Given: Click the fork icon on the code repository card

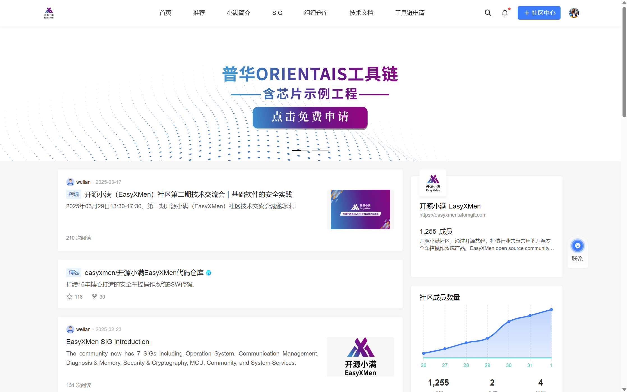Looking at the screenshot, I should 94,297.
